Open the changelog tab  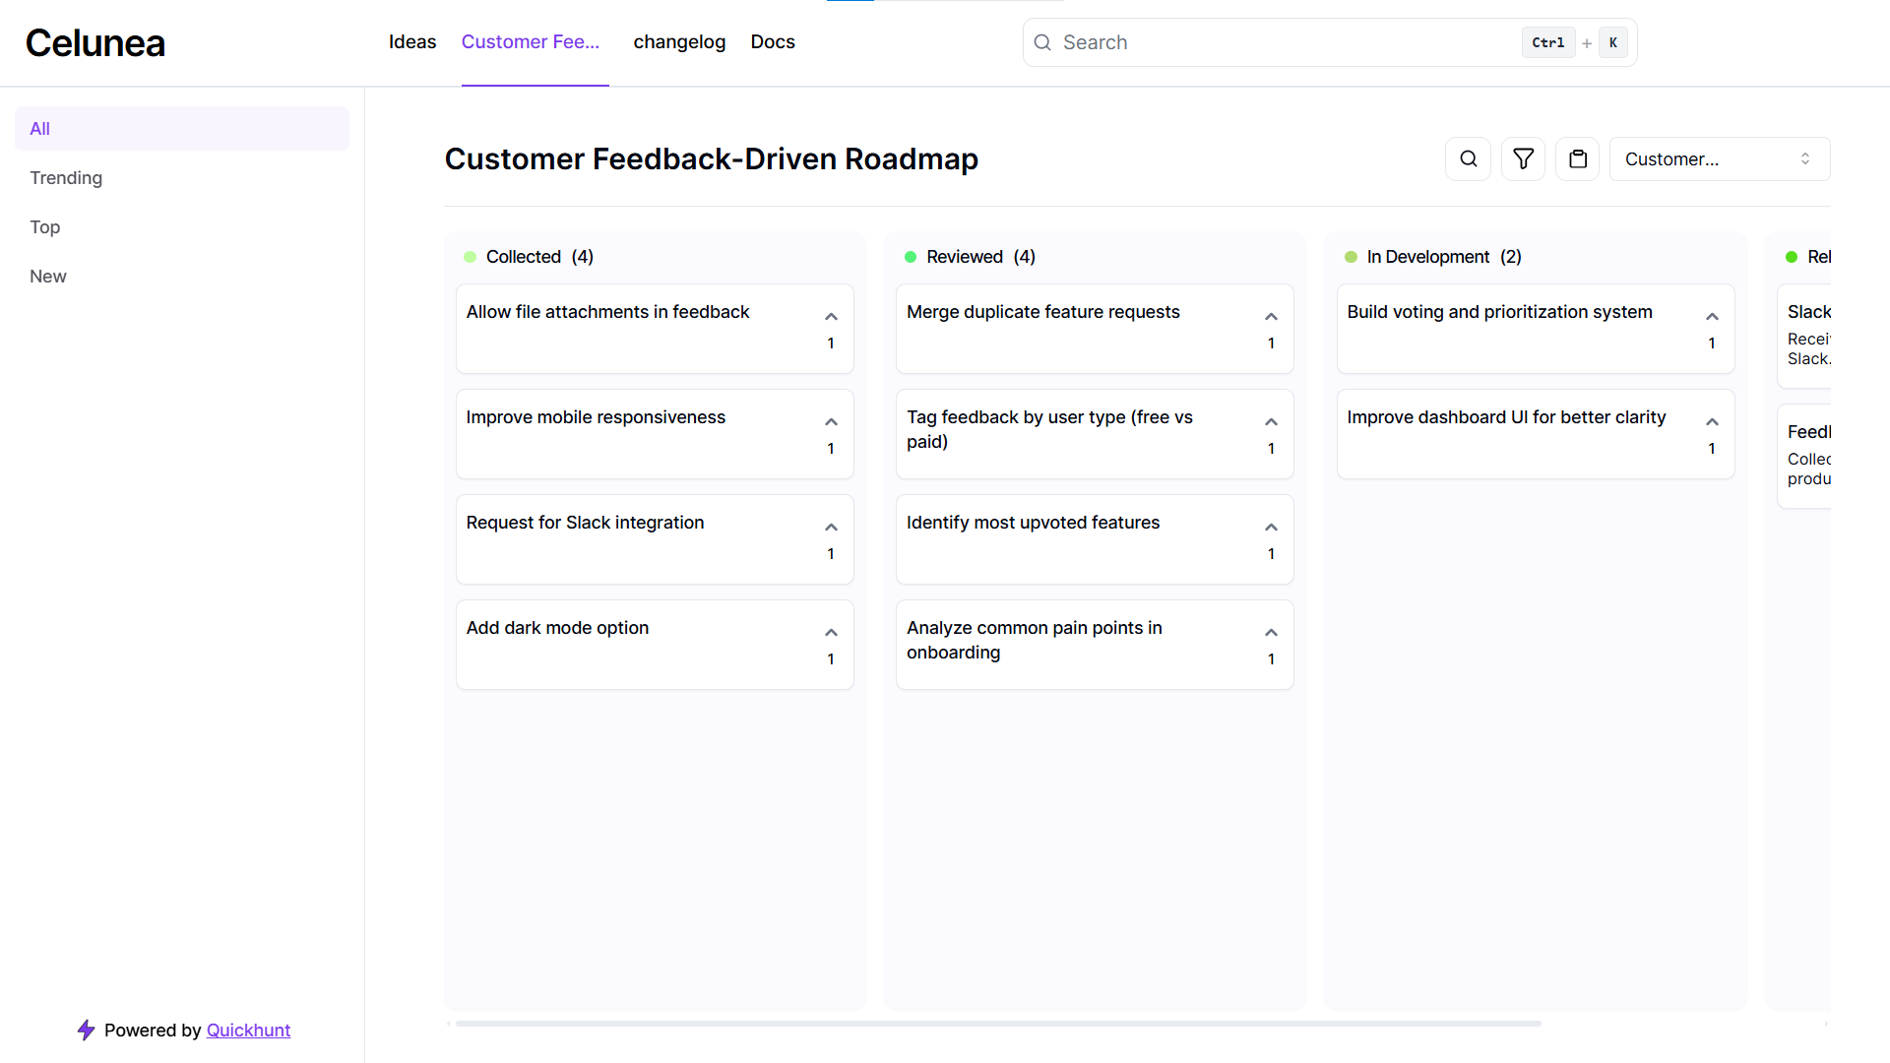(x=679, y=41)
